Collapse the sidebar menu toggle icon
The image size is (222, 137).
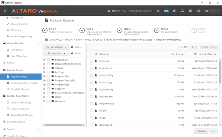point(4,11)
